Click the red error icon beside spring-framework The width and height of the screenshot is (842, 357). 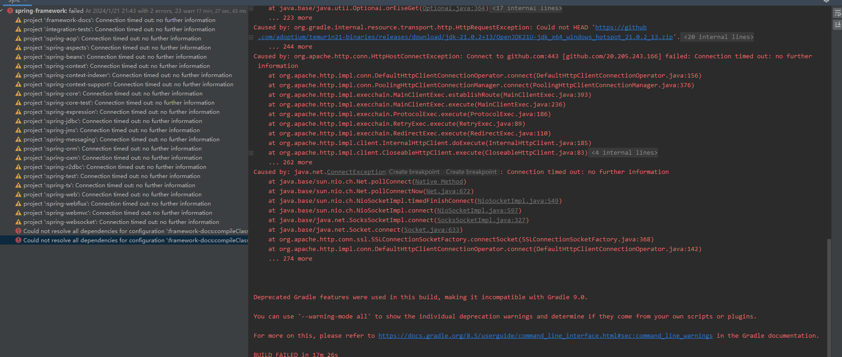10,11
